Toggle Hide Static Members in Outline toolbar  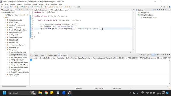159,10
